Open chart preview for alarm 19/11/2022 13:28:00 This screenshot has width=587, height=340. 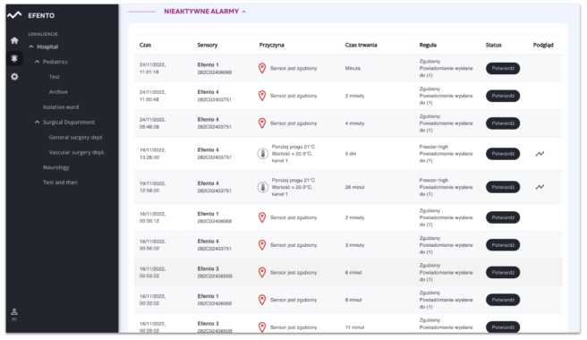pyautogui.click(x=540, y=154)
